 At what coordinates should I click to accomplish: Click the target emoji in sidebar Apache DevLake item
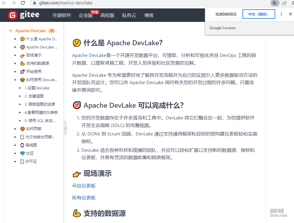(23, 47)
